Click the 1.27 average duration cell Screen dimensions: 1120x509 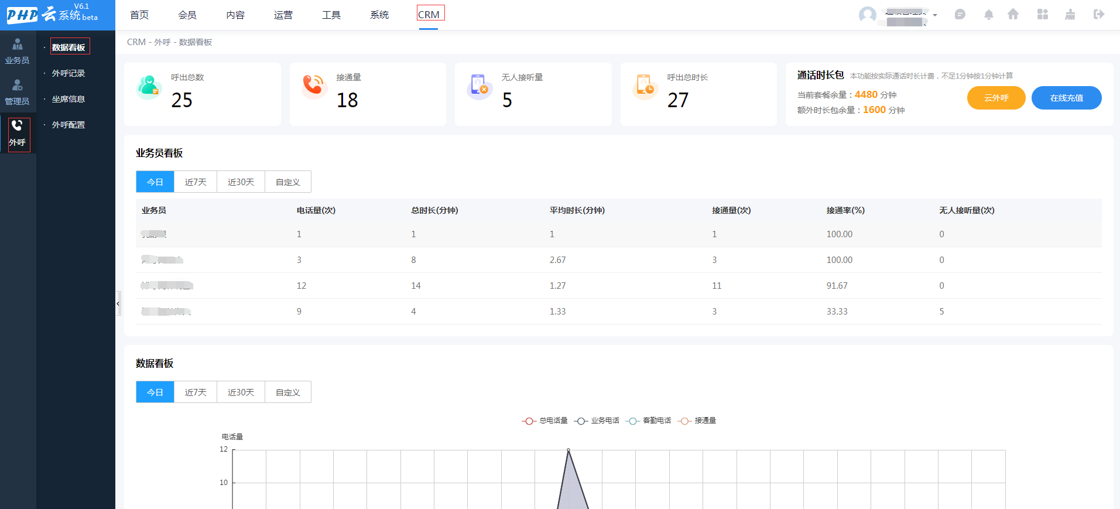pyautogui.click(x=557, y=286)
